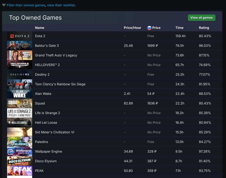
Task: Click the Russian flag icon in Price header
Action: [149, 28]
